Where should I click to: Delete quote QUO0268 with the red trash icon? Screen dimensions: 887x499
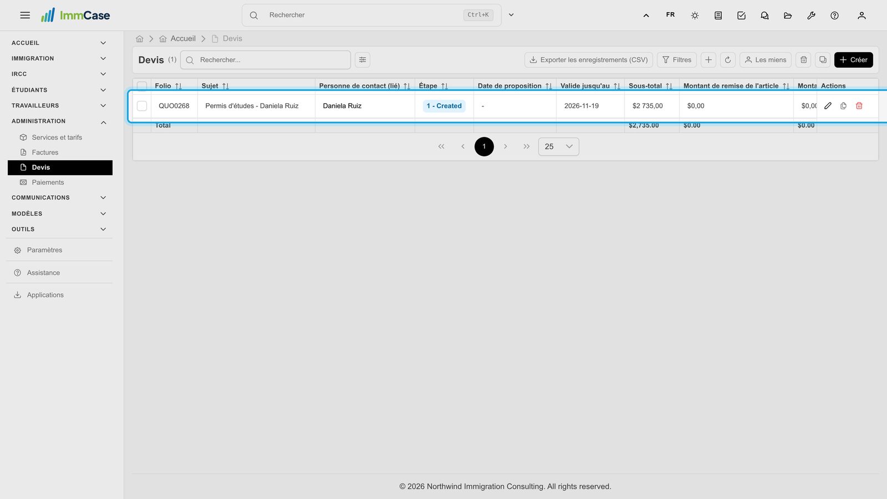pyautogui.click(x=859, y=106)
